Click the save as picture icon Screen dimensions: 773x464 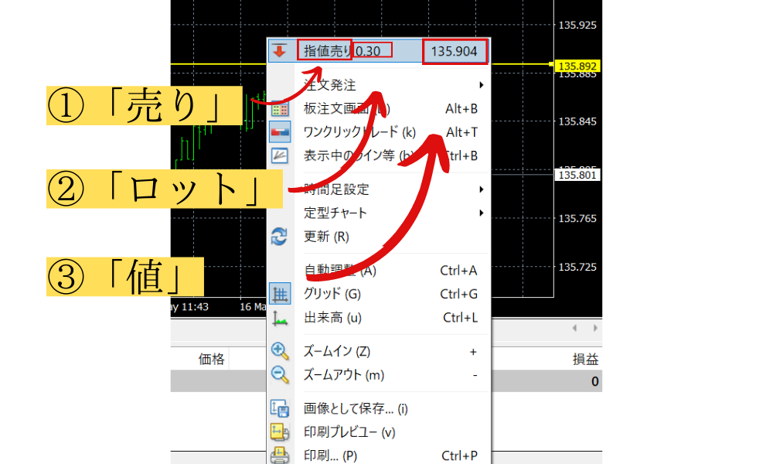(x=279, y=408)
